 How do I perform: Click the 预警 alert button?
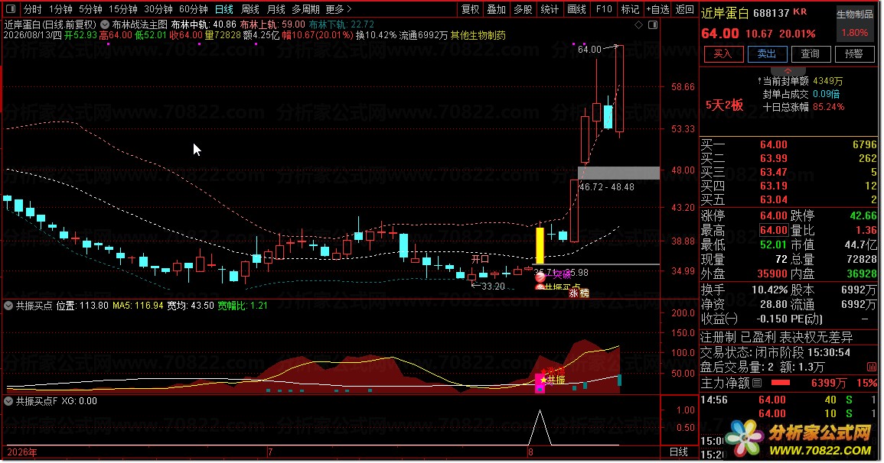(854, 54)
